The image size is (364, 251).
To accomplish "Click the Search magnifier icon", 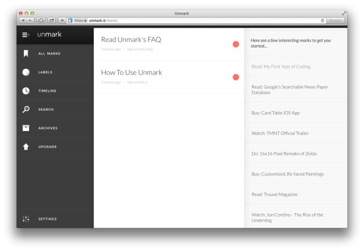I will click(x=26, y=109).
